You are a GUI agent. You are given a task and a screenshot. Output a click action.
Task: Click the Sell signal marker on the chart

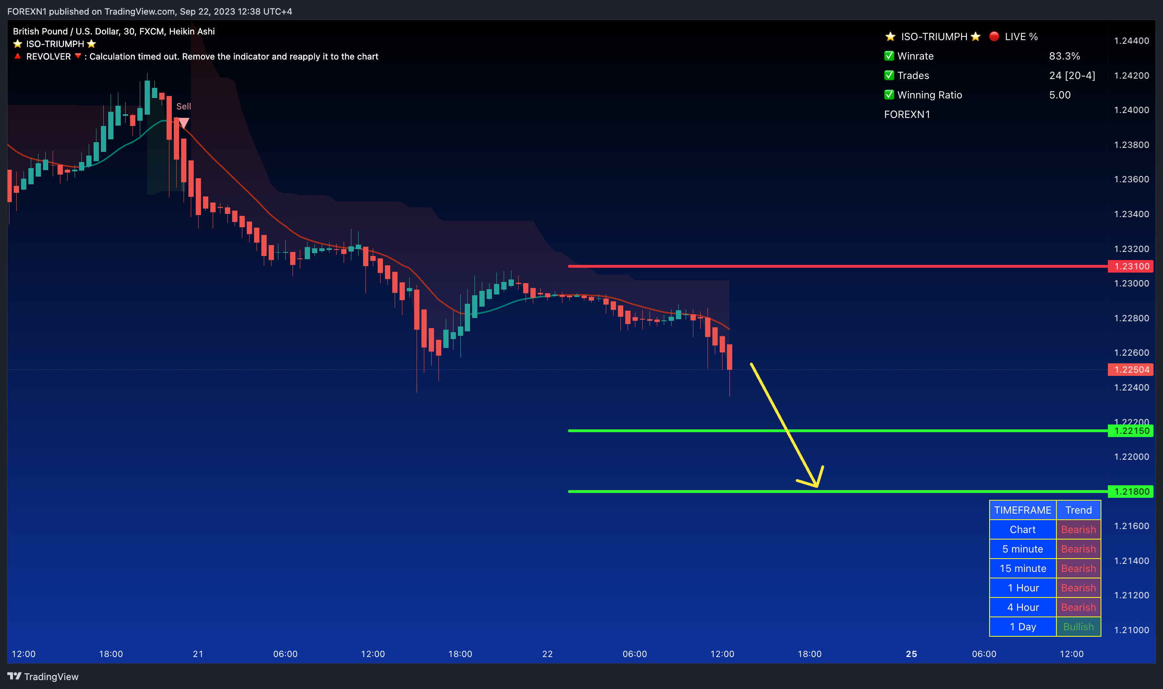(x=184, y=123)
